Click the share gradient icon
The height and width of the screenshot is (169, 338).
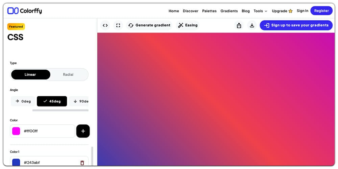pyautogui.click(x=239, y=25)
